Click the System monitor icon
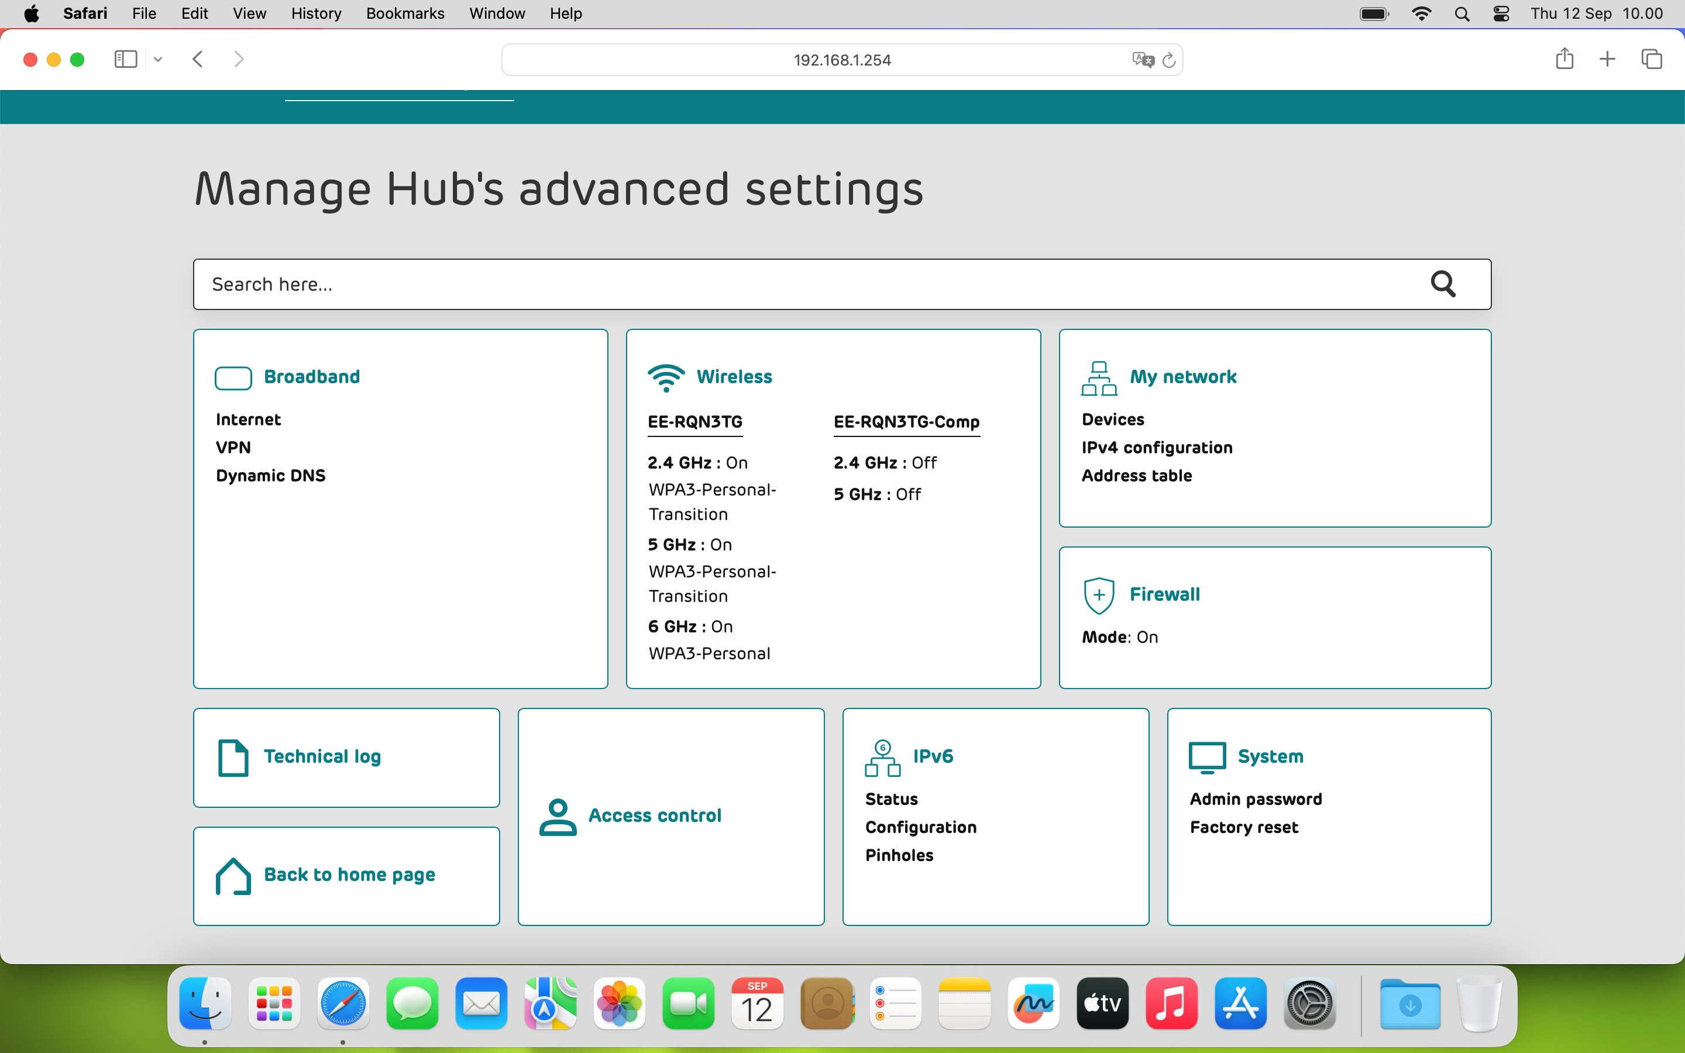The width and height of the screenshot is (1685, 1053). pyautogui.click(x=1206, y=757)
